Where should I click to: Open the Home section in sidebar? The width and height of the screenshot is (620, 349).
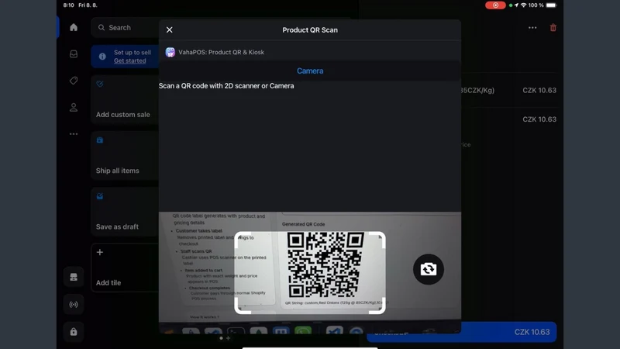74,27
